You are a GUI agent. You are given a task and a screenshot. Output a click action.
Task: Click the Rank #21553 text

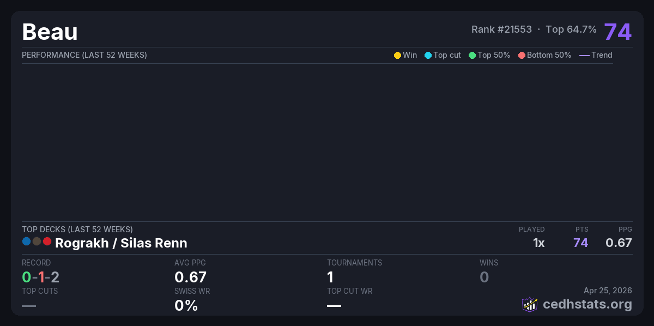501,29
